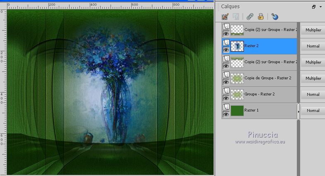Open blend mode Multiplier of topmost Copie (2) layer

(313, 30)
